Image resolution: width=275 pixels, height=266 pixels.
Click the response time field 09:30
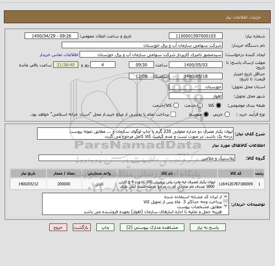point(141,65)
